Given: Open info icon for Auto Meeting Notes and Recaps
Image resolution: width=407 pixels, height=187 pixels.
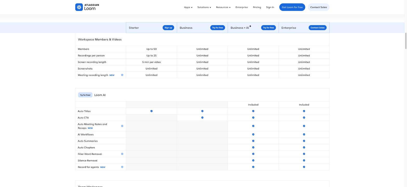Looking at the screenshot, I should click(122, 126).
